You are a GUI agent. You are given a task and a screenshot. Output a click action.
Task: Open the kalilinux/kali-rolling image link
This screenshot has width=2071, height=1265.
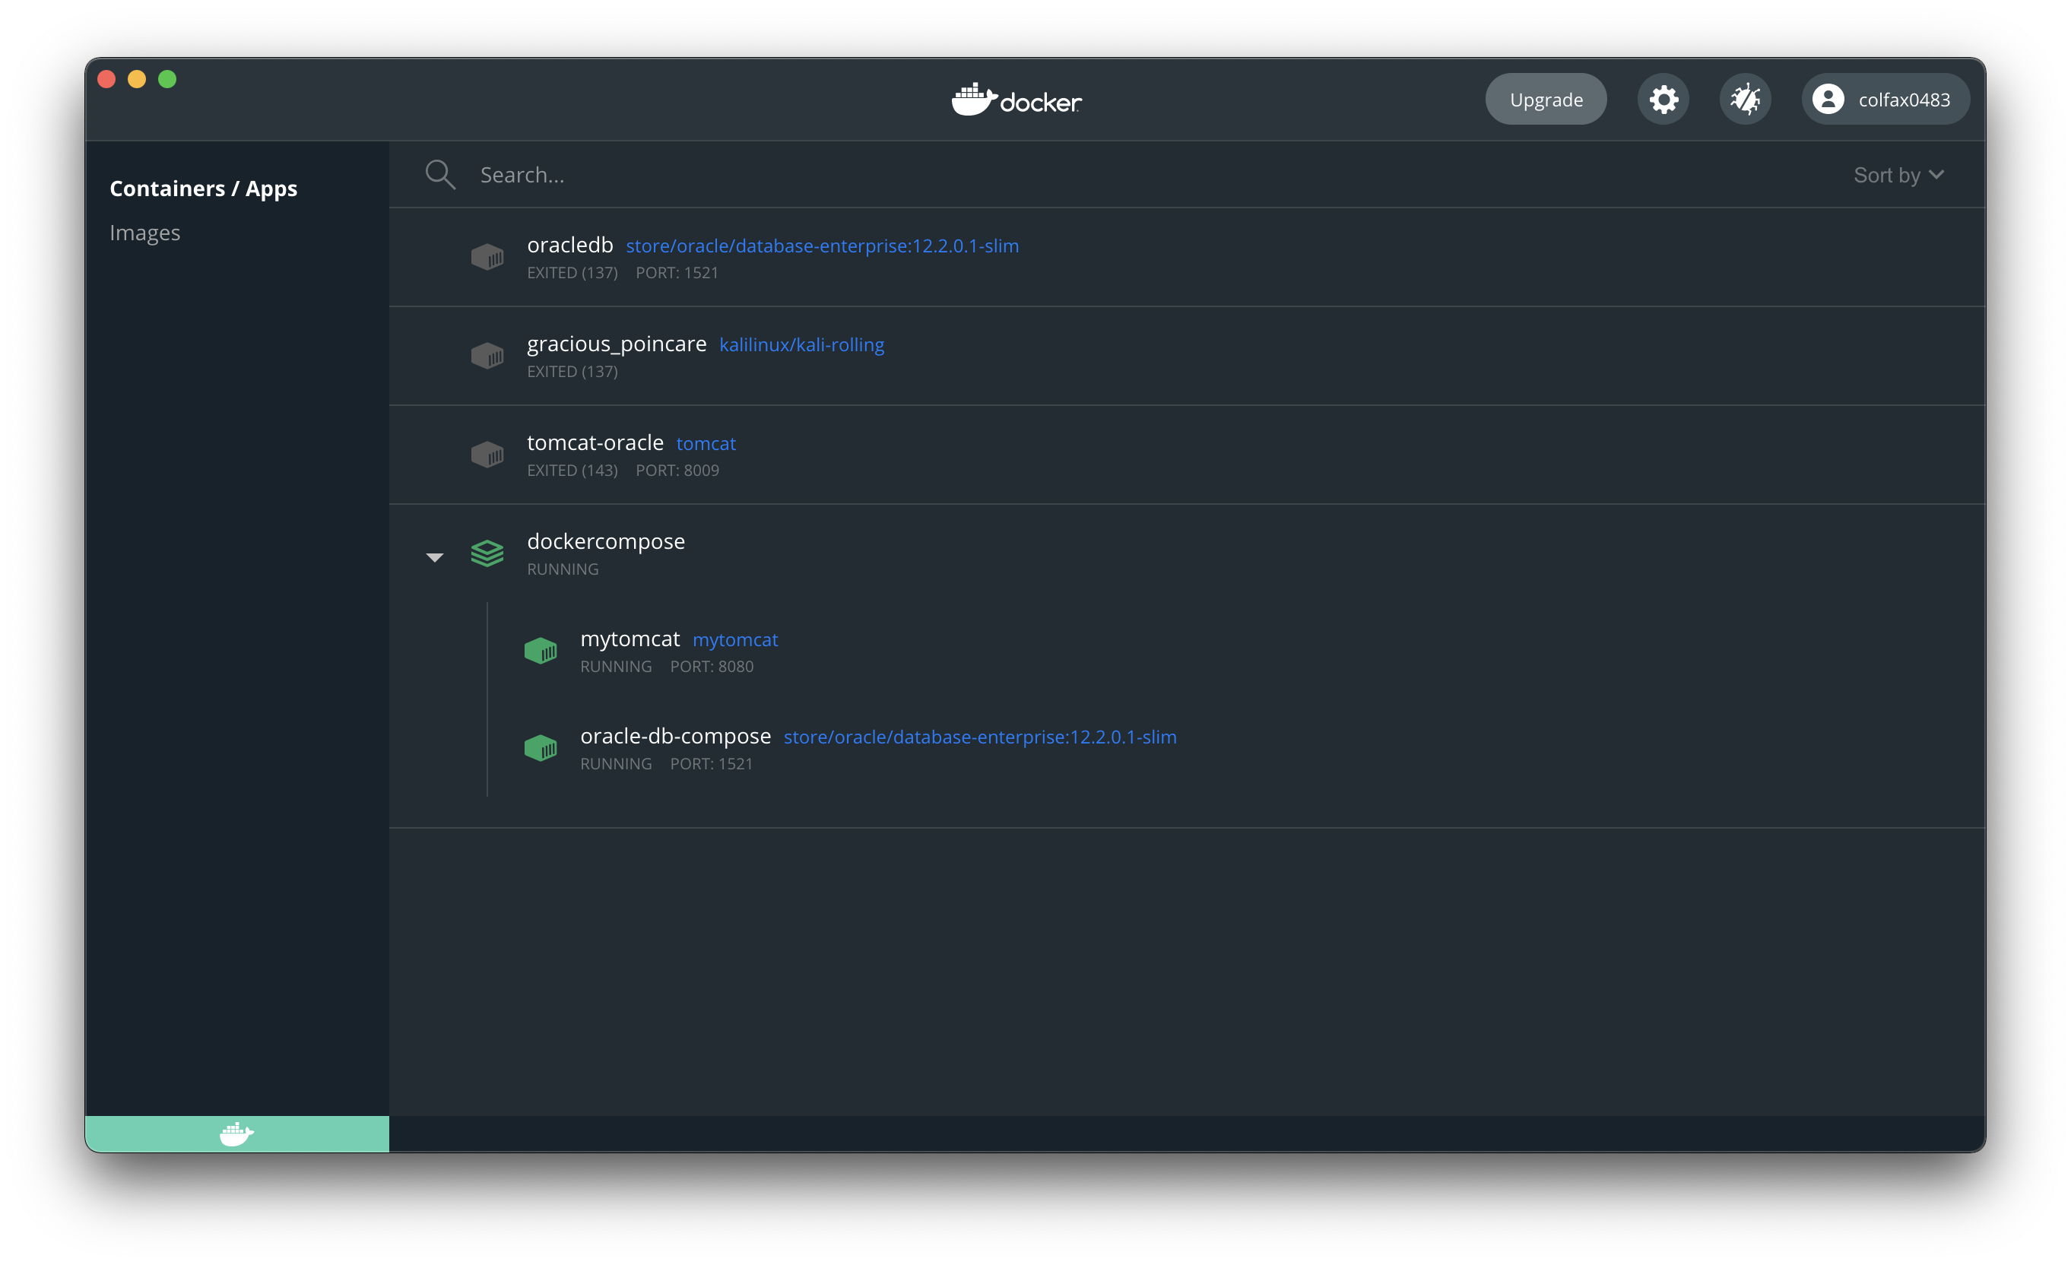click(801, 344)
